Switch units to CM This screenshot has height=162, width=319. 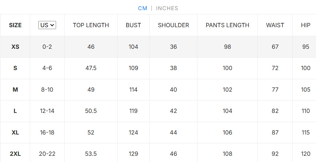(x=143, y=9)
